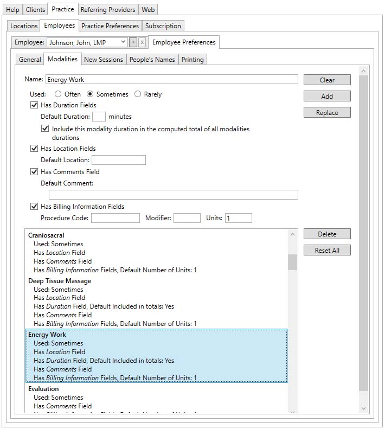Viewport: 385px width, 429px height.
Task: Click the plus icon to add employee
Action: coord(133,42)
